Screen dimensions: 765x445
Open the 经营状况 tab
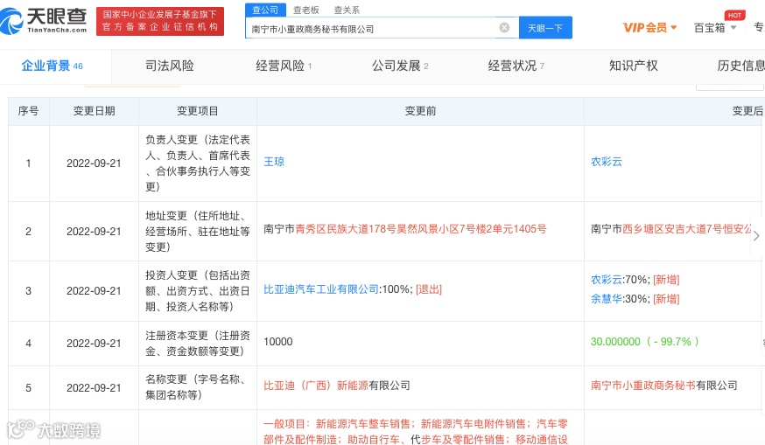click(516, 66)
